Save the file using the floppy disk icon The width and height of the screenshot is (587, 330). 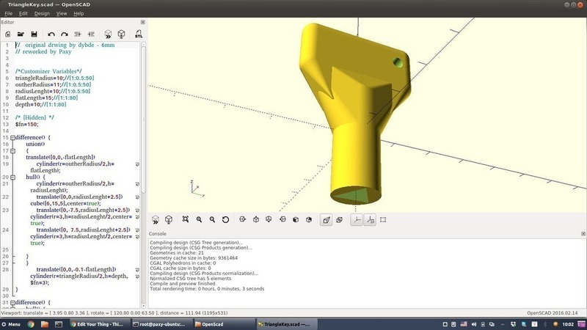click(x=33, y=34)
